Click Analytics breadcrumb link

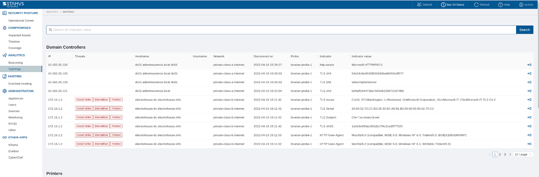point(52,12)
